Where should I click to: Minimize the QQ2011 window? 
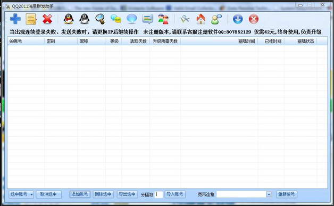pos(300,5)
